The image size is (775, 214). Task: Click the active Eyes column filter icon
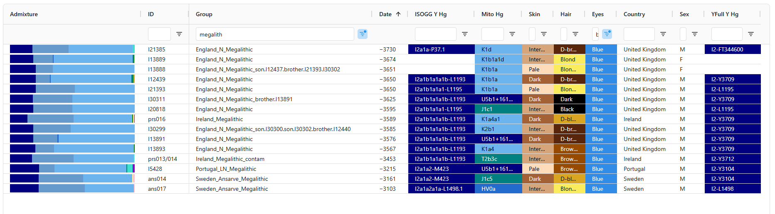pyautogui.click(x=607, y=34)
